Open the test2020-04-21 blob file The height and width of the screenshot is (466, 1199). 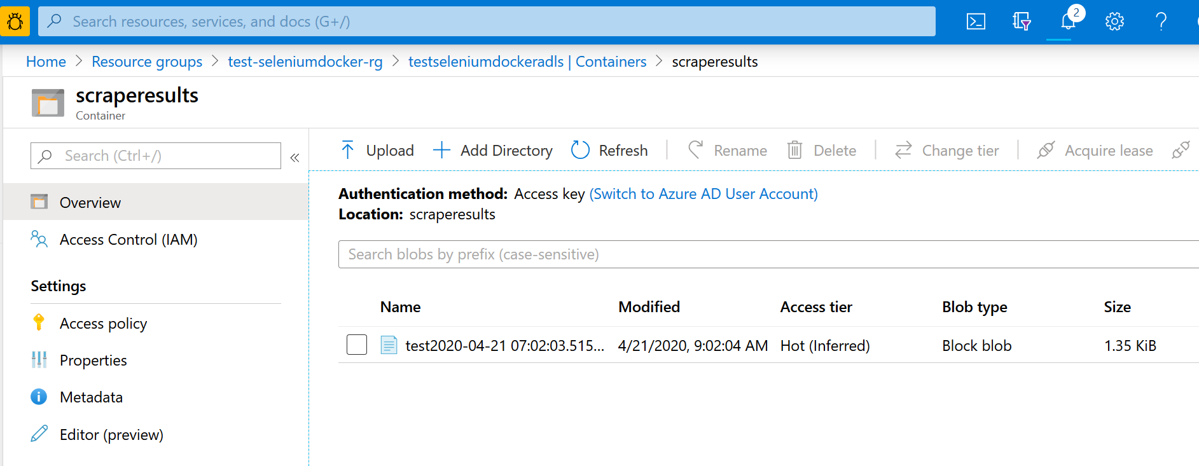pyautogui.click(x=504, y=346)
